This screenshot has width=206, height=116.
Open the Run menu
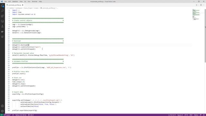point(29,2)
